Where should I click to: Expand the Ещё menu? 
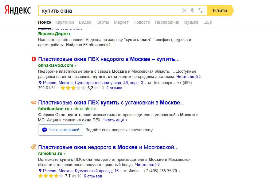208,22
